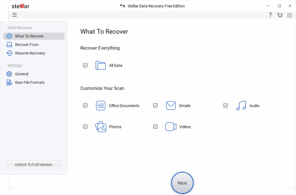Click the Office Documents icon
The image size is (296, 195).
pos(101,106)
